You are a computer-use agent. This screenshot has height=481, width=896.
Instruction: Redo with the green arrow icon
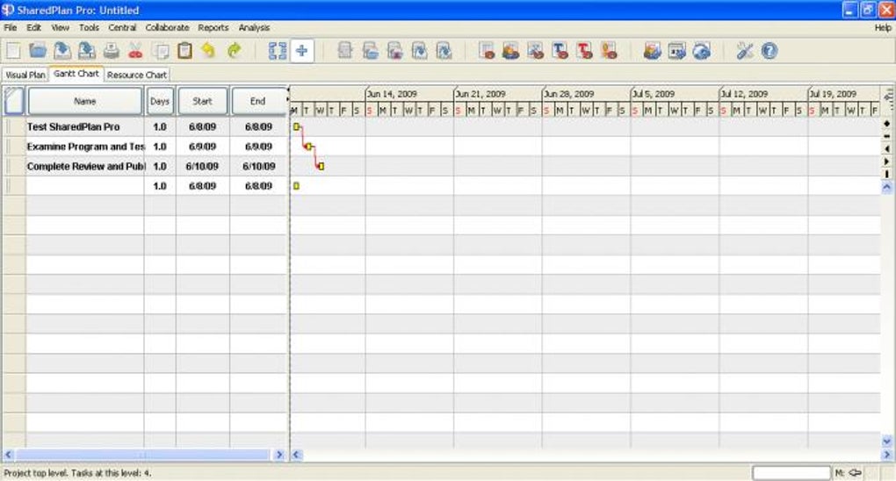pyautogui.click(x=234, y=51)
